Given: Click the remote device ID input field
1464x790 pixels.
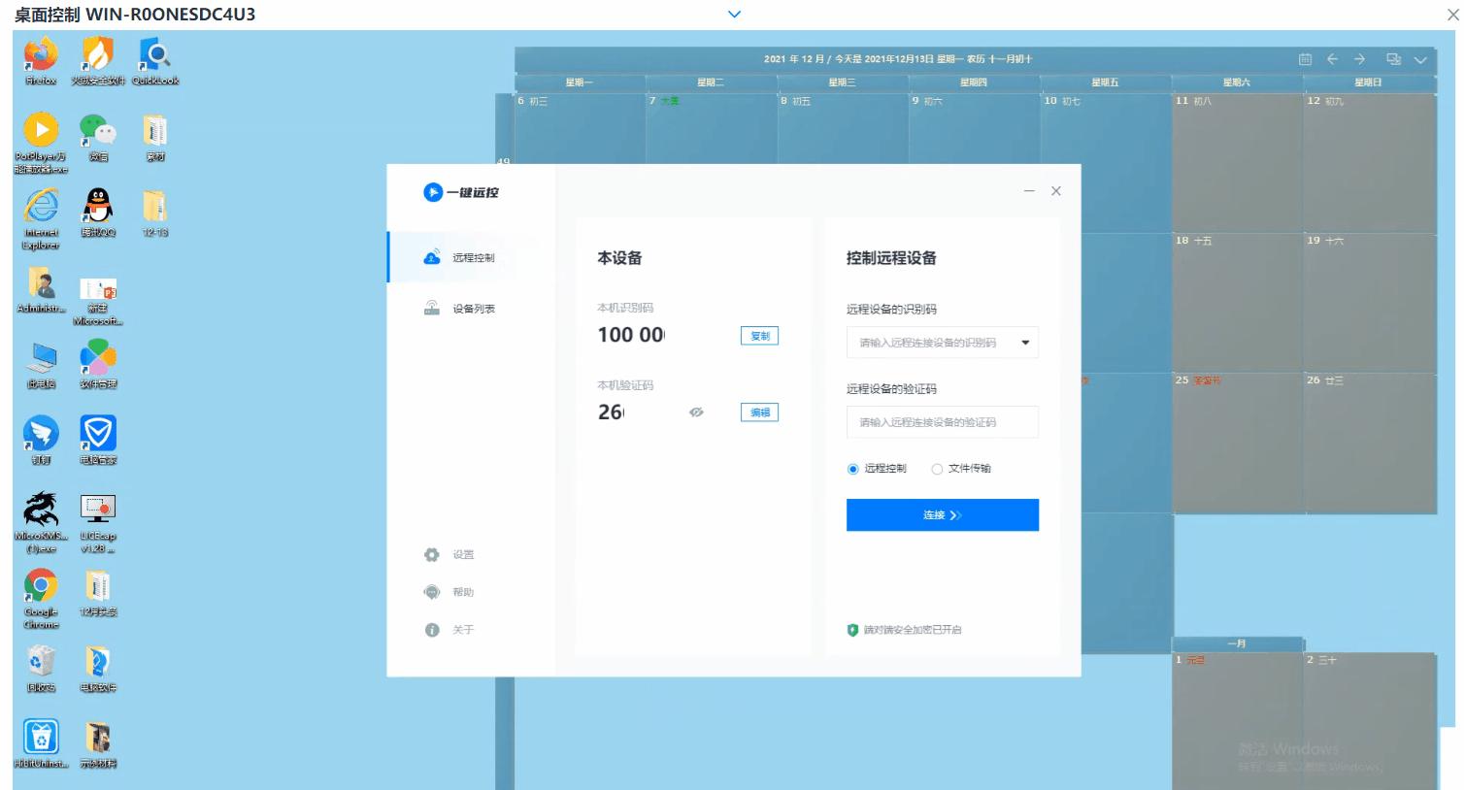Looking at the screenshot, I should (x=943, y=343).
